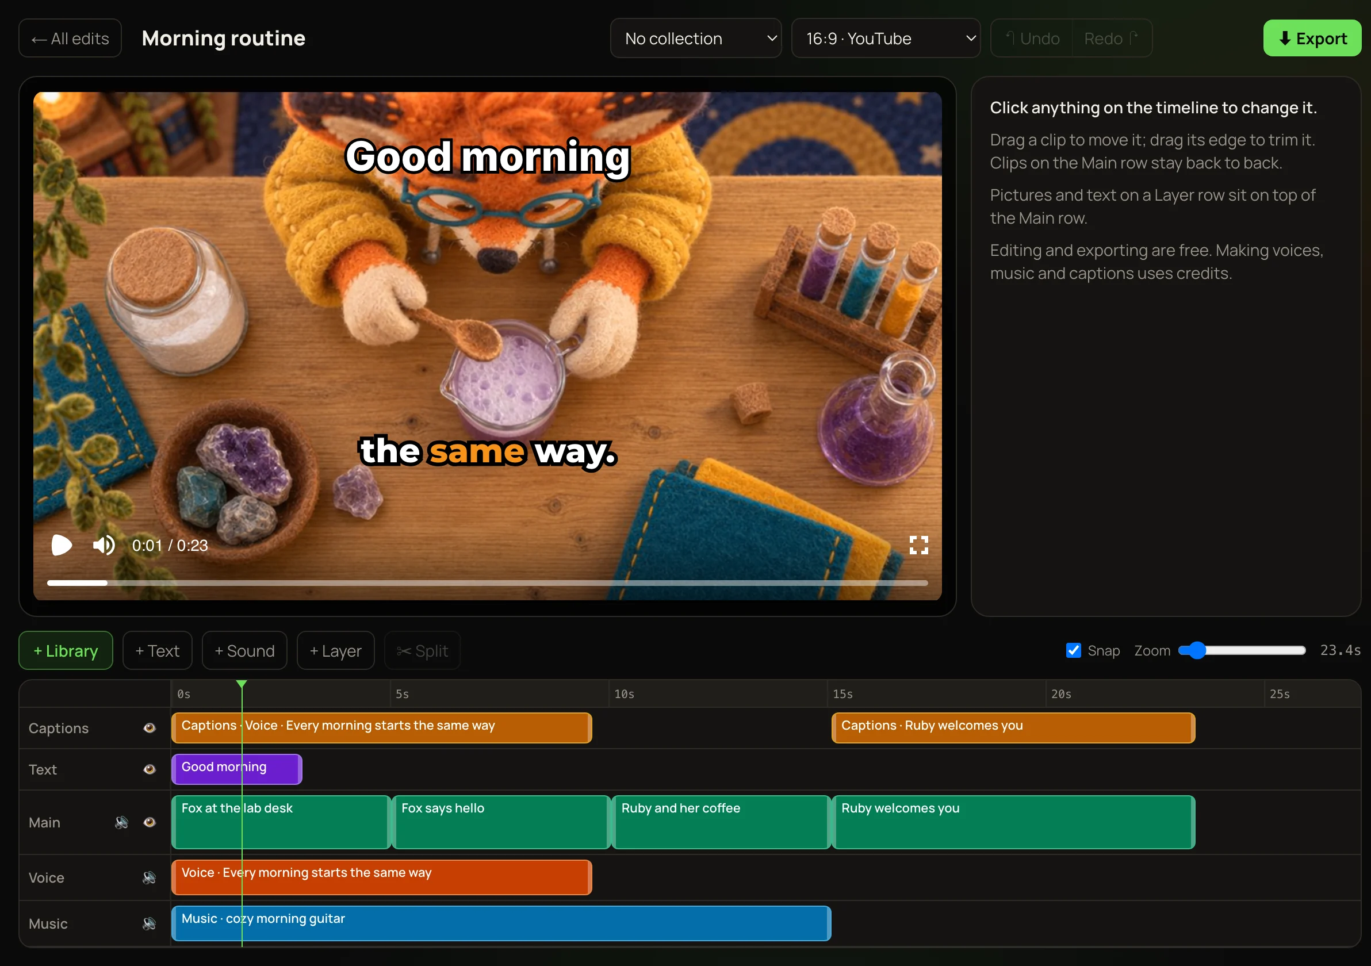The width and height of the screenshot is (1371, 966).
Task: Select 'Music · cozy morning guitar' clip
Action: (x=501, y=923)
